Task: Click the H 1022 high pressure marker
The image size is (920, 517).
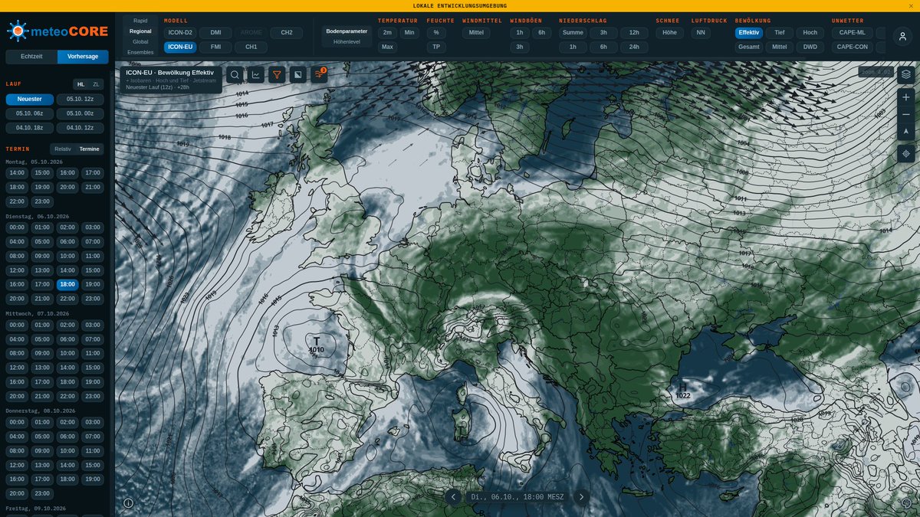Action: click(x=683, y=391)
